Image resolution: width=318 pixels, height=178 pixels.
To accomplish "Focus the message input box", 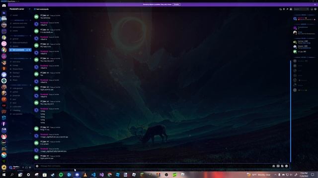I will point(154,166).
